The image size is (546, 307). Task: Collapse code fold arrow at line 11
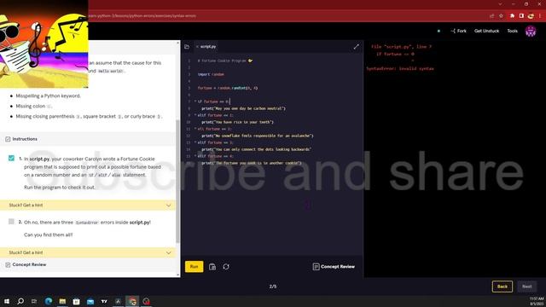[195, 129]
